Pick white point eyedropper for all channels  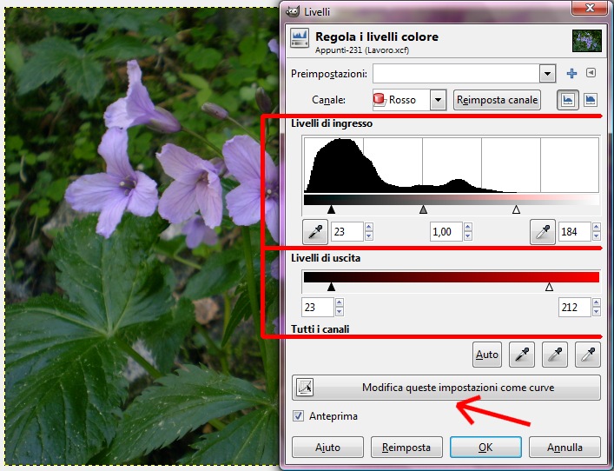[588, 354]
